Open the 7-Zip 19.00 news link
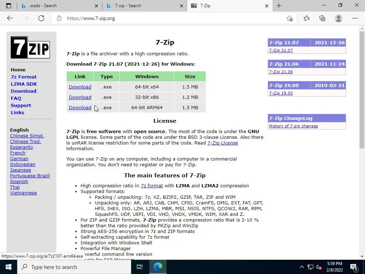Viewport: 365px width, 274px height. point(281,93)
